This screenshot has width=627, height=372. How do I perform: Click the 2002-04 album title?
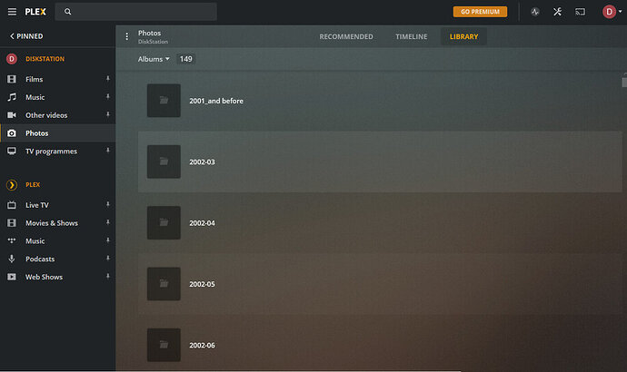202,223
